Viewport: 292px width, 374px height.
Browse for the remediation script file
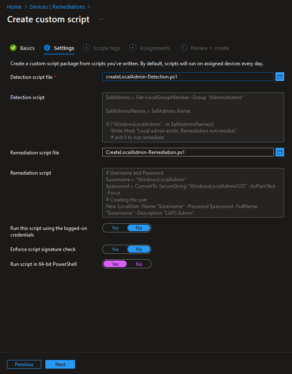tap(280, 152)
